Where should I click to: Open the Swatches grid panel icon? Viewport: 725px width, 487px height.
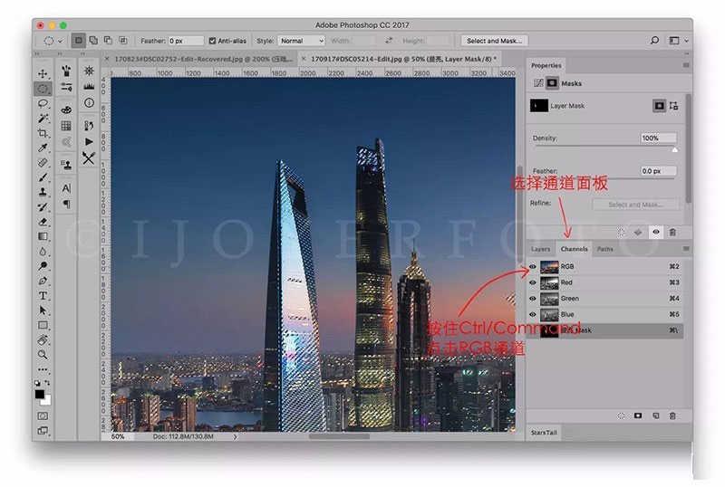coord(66,126)
